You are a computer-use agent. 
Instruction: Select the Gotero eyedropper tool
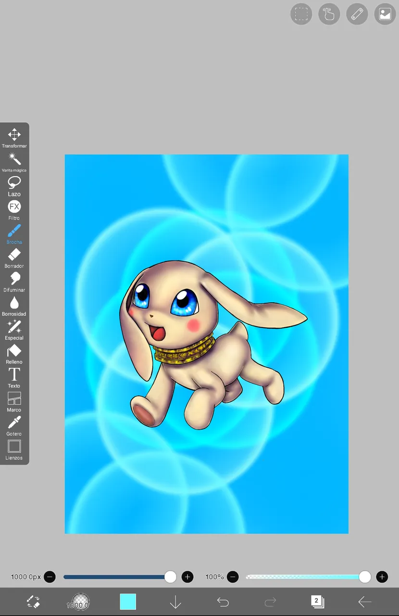point(14,426)
